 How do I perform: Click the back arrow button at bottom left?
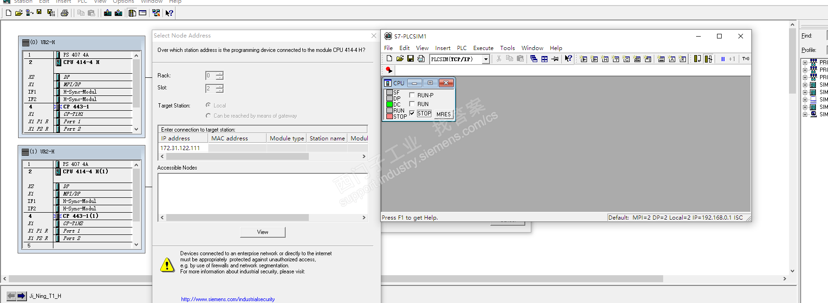click(11, 296)
